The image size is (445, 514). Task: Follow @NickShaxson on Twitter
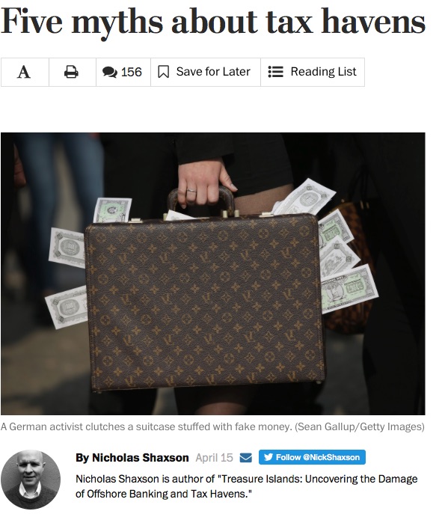[x=312, y=457]
